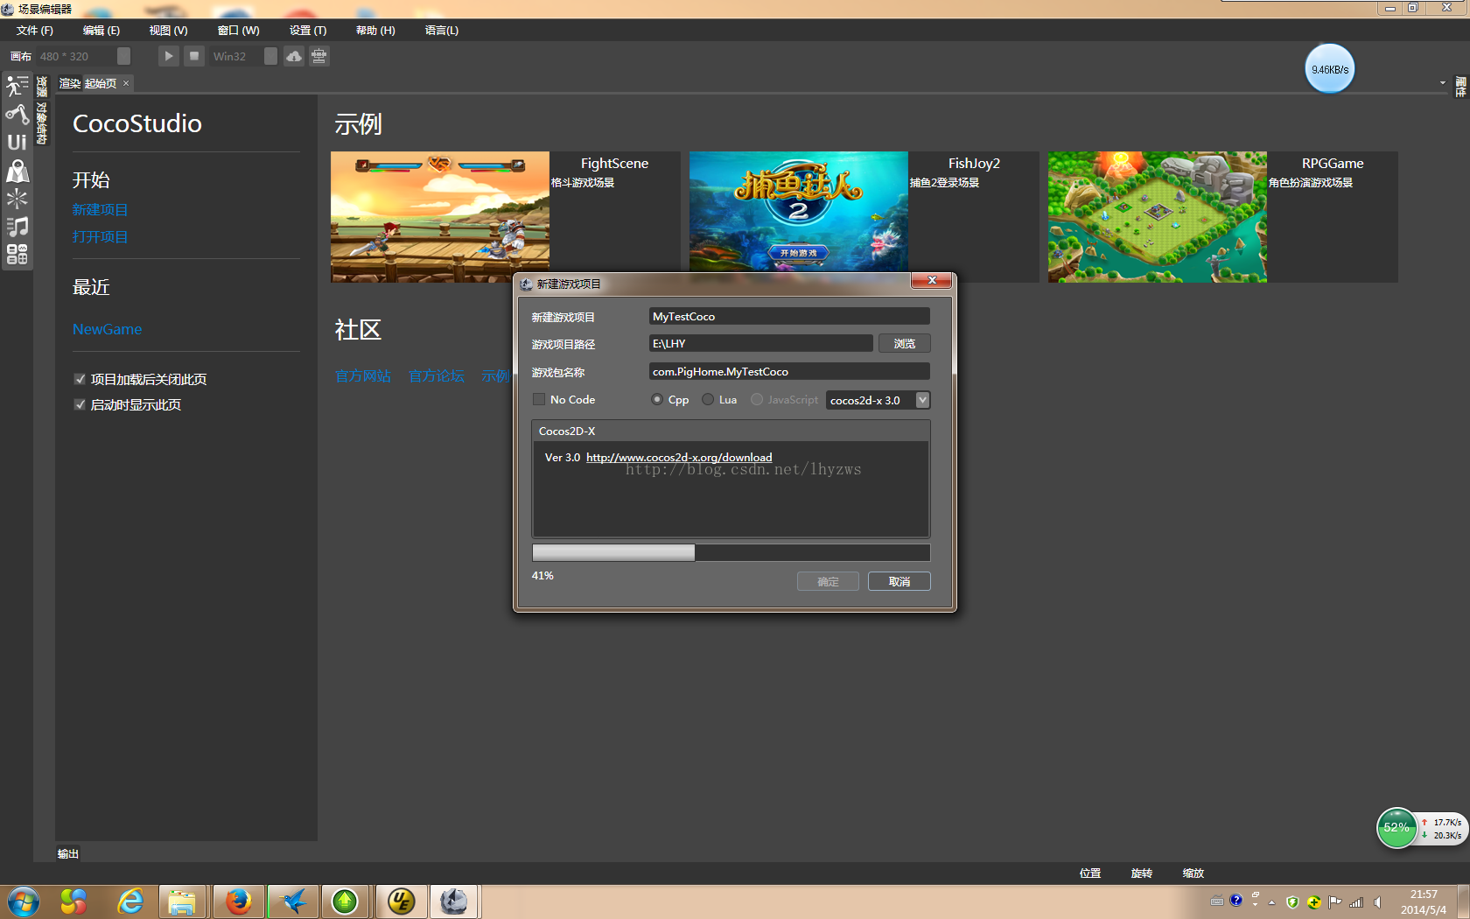Open the UltraEdit taskbar icon
1470x919 pixels.
coord(401,901)
